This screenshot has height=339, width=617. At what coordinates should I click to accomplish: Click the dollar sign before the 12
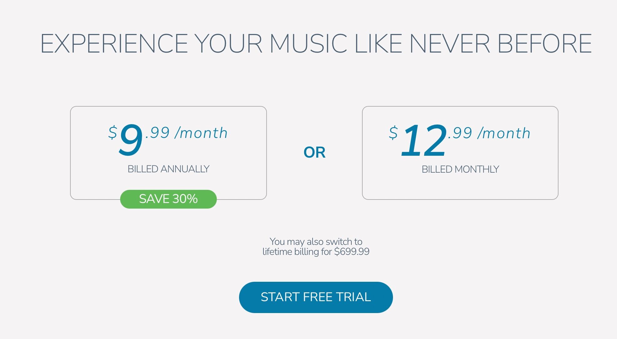[x=393, y=133]
